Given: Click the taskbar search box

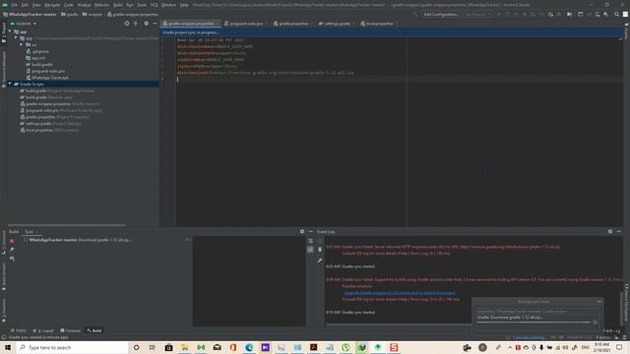Looking at the screenshot, I should click(72, 347).
